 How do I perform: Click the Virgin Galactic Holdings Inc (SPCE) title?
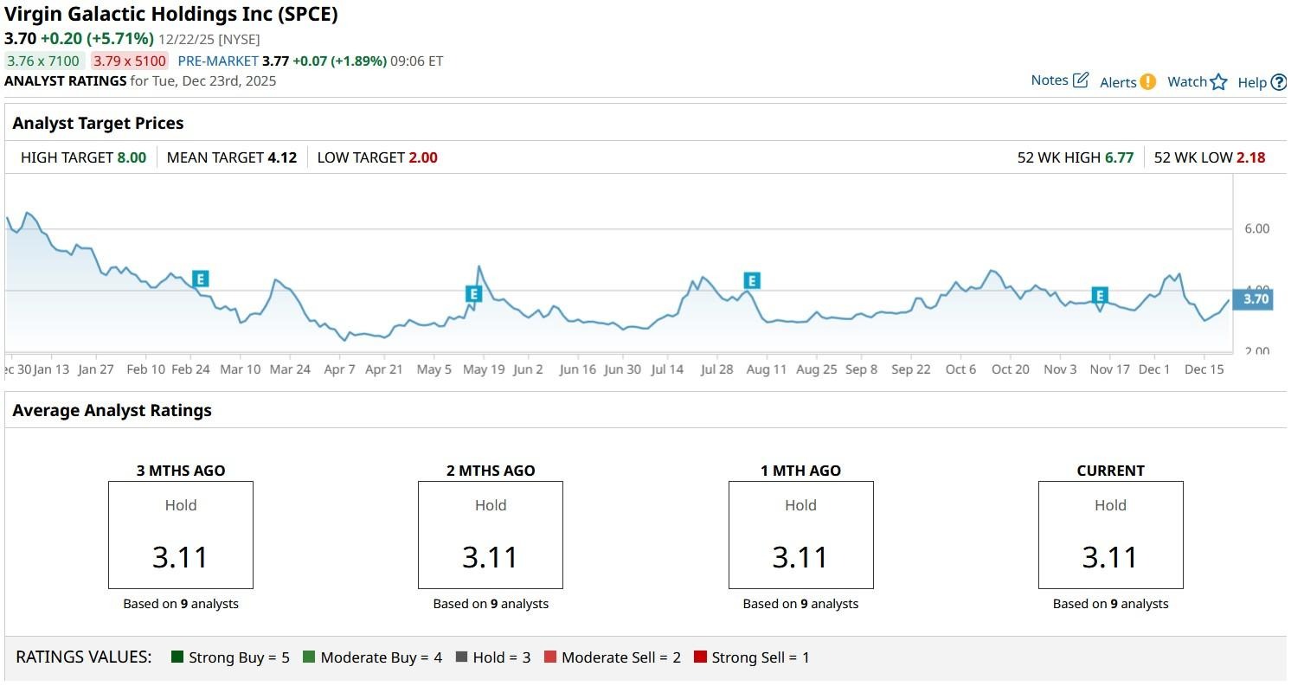pos(171,14)
